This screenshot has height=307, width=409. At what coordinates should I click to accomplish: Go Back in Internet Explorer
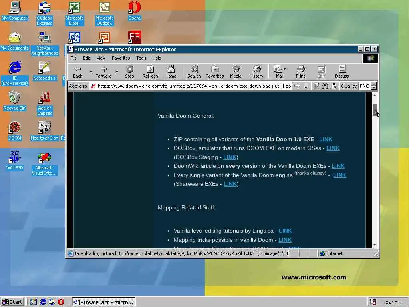pos(77,72)
